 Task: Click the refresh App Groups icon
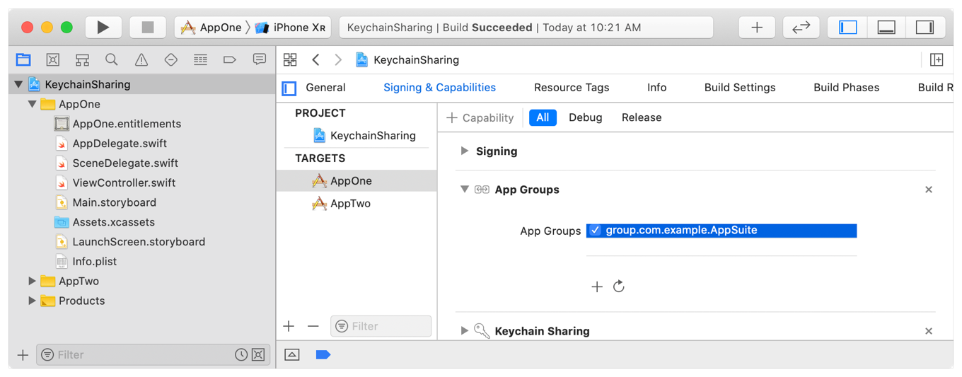619,286
